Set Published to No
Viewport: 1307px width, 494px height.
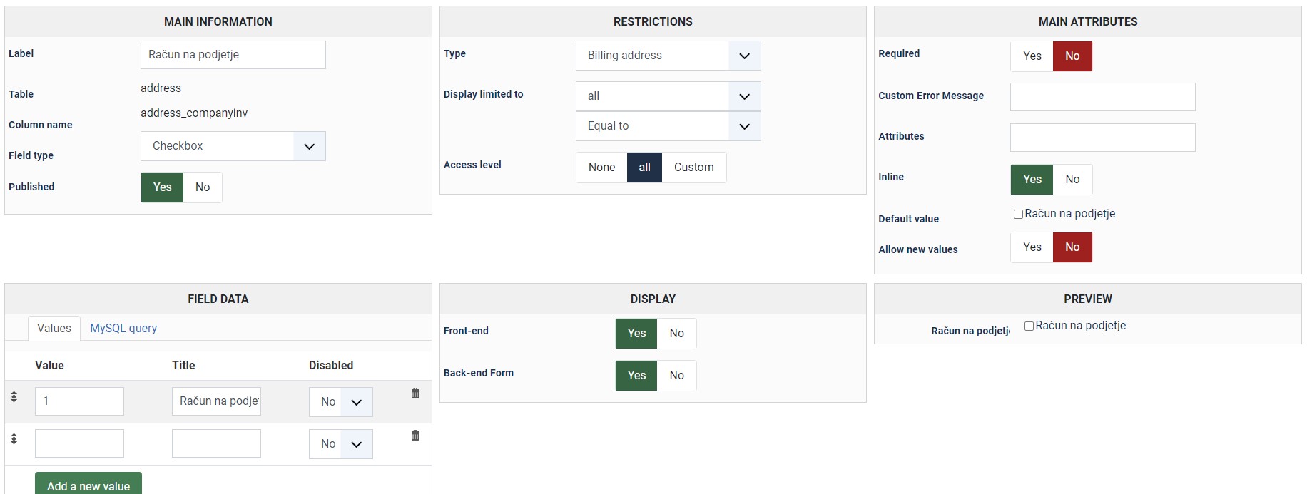[203, 187]
